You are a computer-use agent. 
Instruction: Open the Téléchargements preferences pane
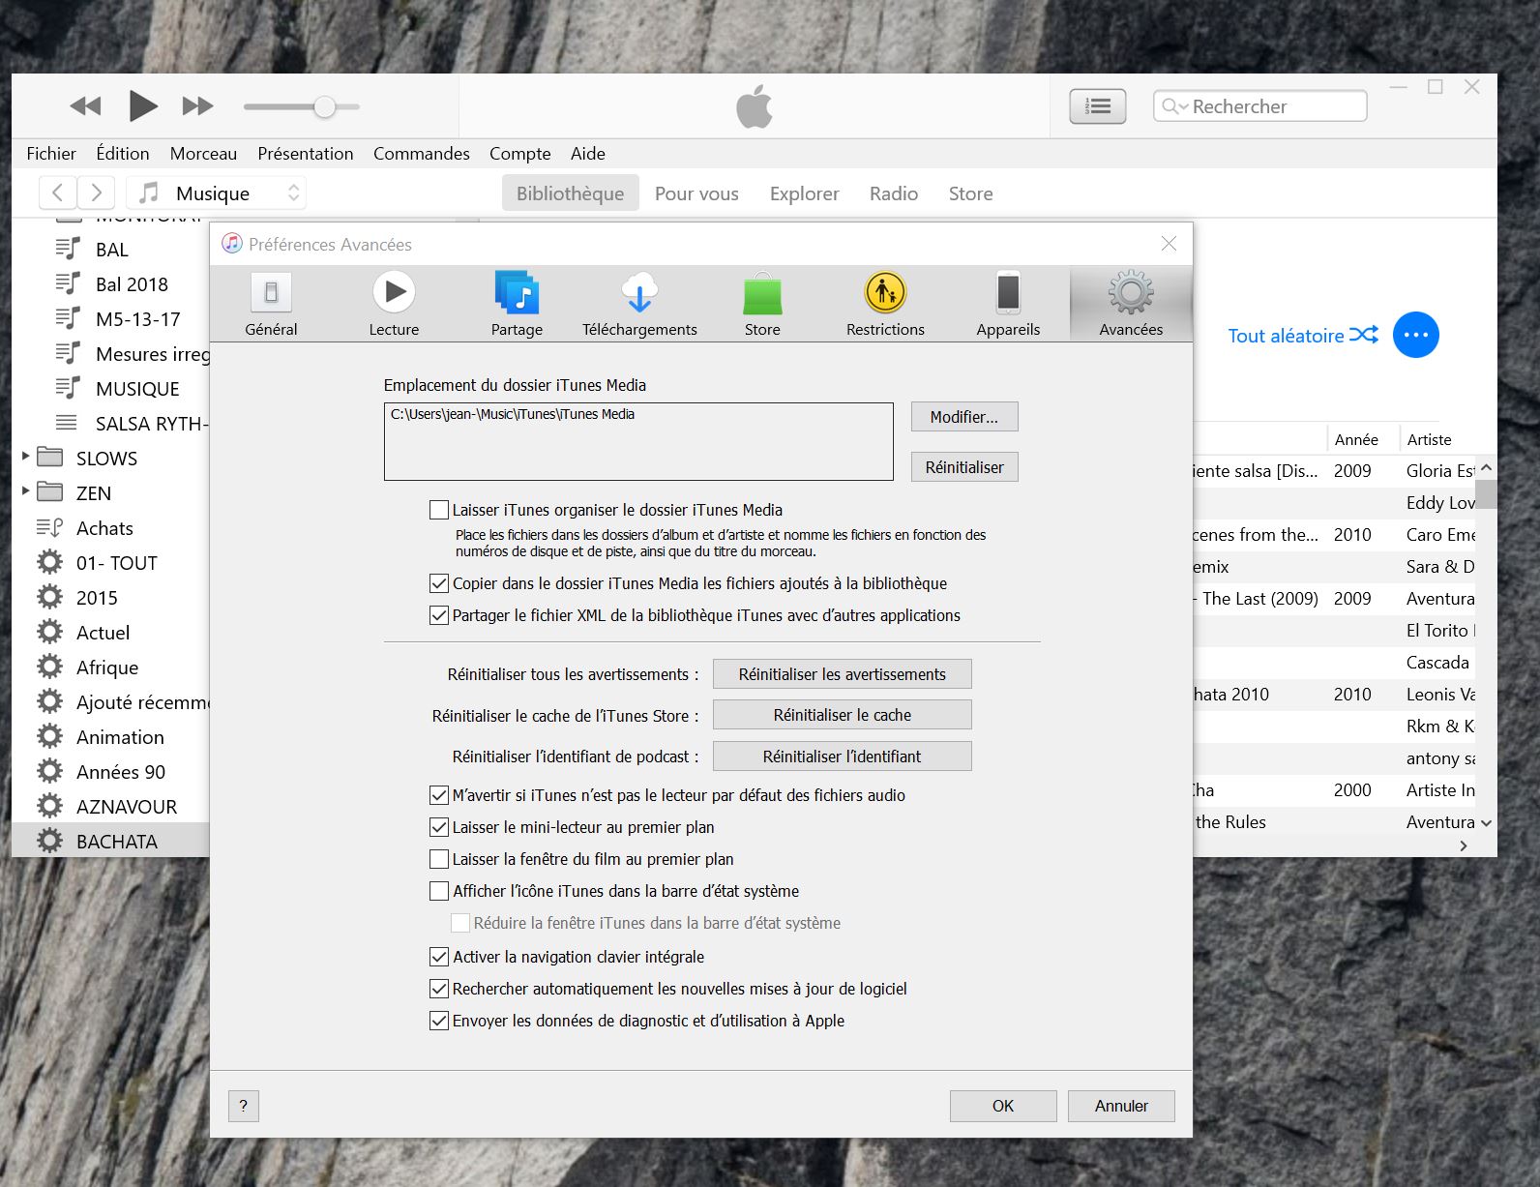click(639, 303)
